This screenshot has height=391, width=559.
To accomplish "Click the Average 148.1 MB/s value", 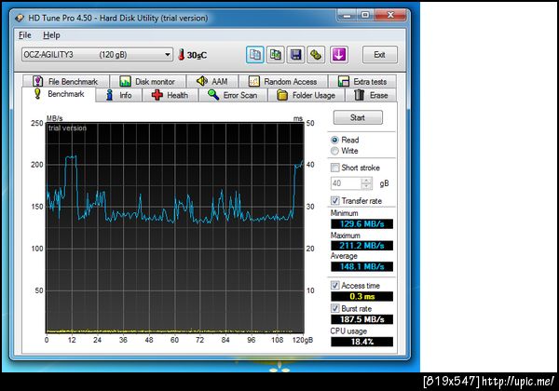I will [361, 266].
